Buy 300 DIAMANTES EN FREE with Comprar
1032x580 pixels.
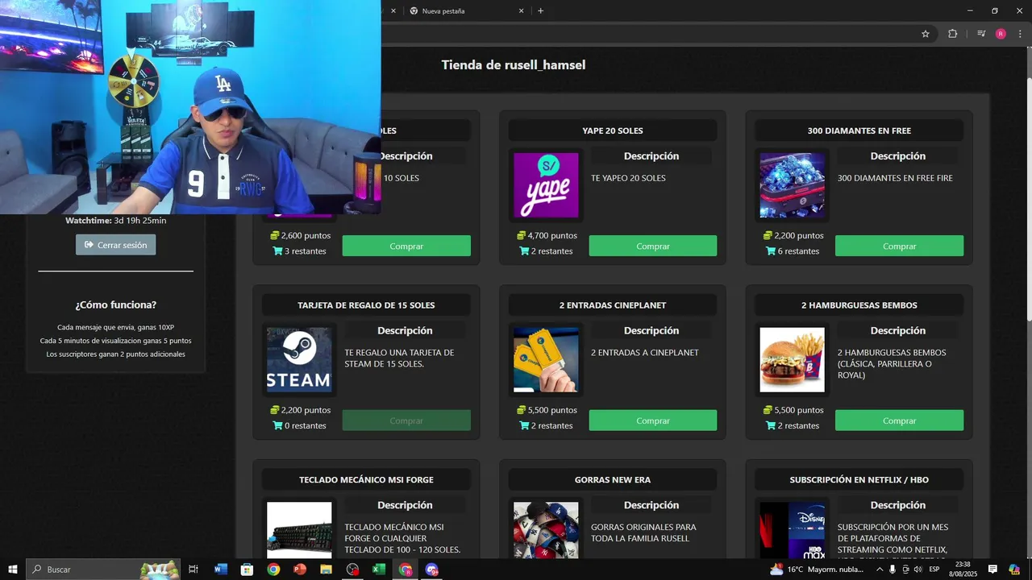pos(899,246)
